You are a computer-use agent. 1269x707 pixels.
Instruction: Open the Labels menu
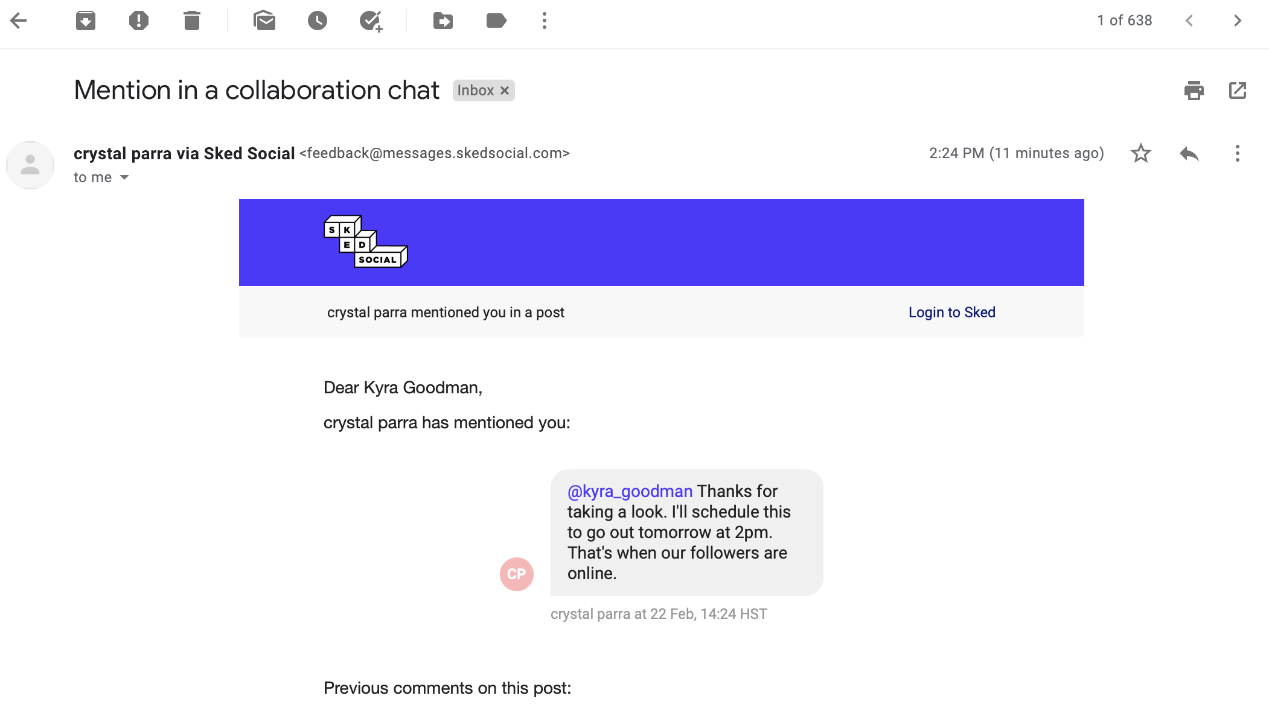pos(496,21)
